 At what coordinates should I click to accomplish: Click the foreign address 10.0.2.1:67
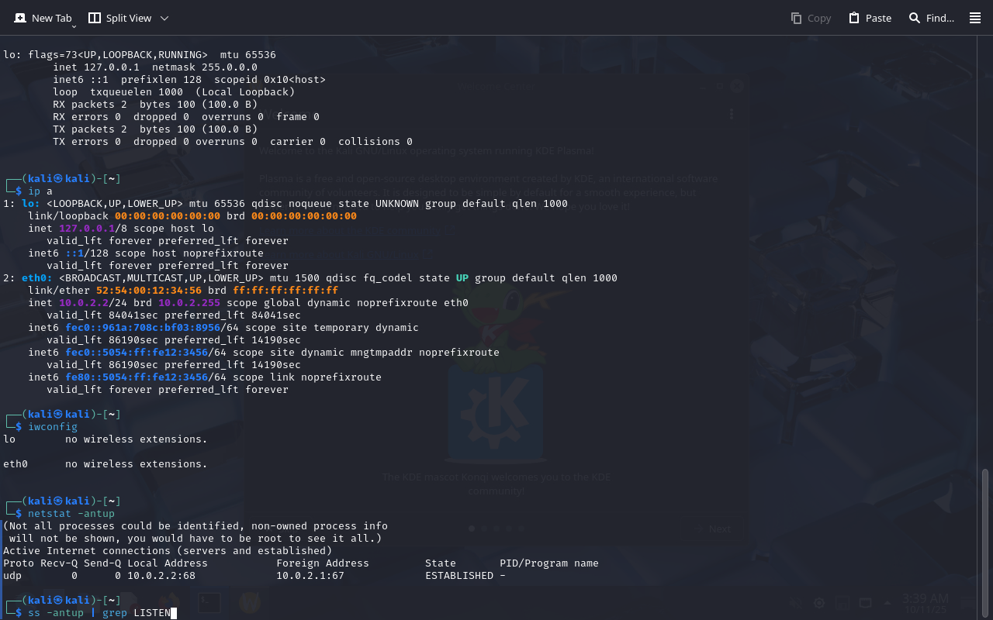[310, 576]
